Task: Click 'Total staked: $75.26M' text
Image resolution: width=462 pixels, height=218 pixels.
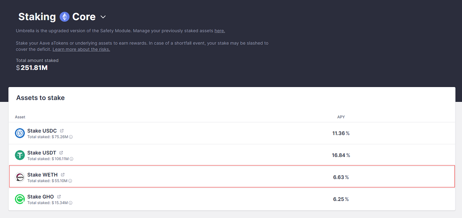Action: 48,137
